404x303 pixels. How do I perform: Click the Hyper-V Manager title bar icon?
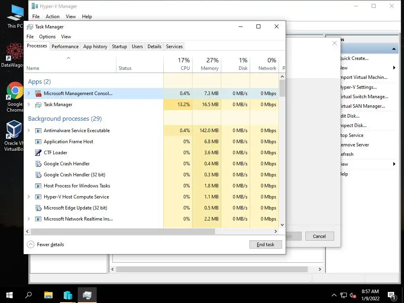coord(35,6)
